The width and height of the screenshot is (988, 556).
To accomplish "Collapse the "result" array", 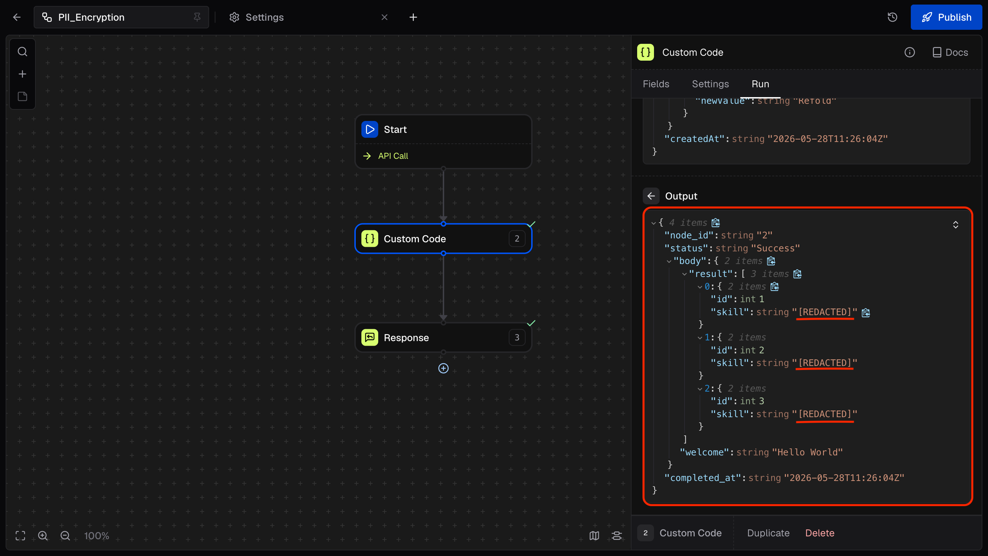I will pos(684,274).
